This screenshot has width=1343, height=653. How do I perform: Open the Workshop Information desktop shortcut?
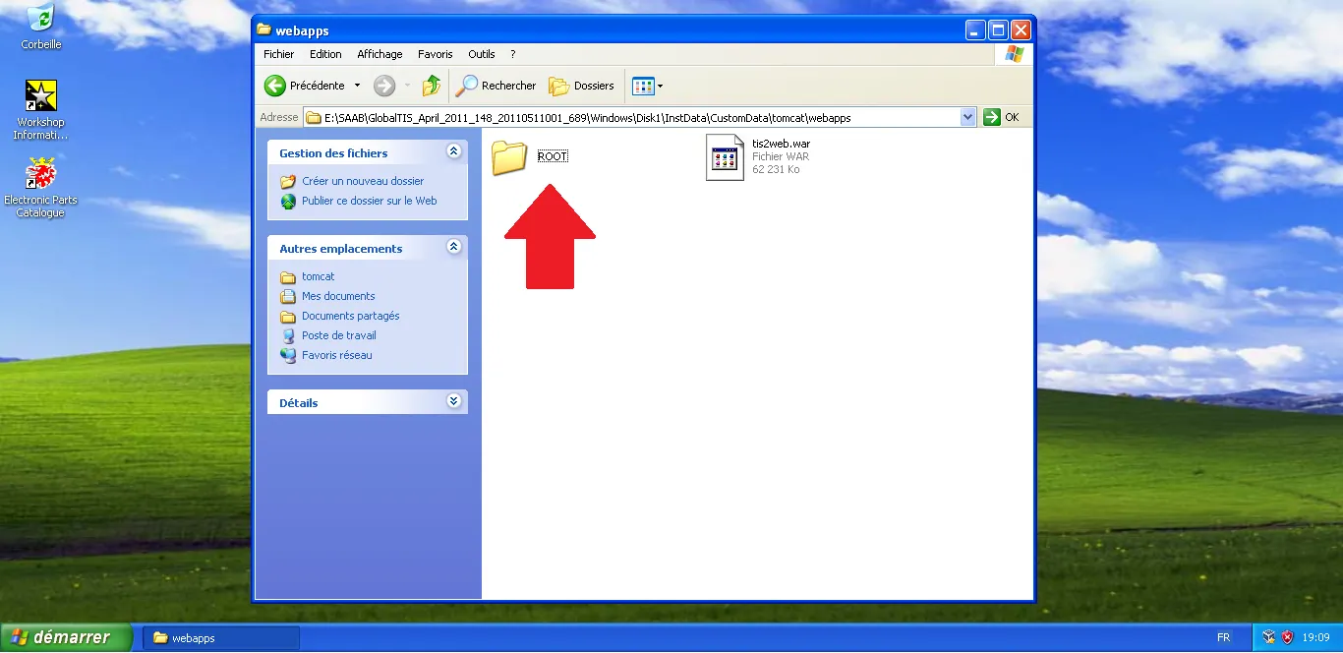coord(40,95)
